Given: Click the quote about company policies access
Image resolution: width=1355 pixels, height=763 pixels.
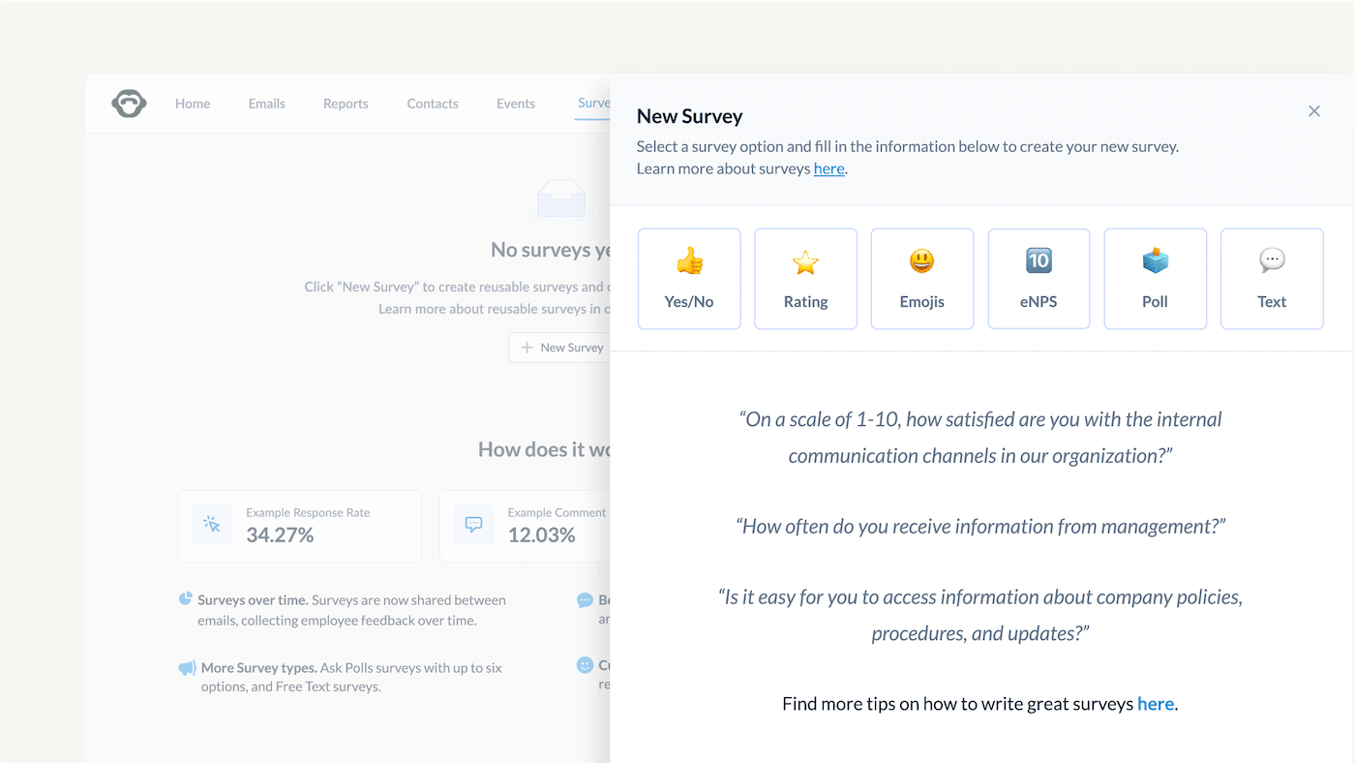Looking at the screenshot, I should [x=980, y=615].
